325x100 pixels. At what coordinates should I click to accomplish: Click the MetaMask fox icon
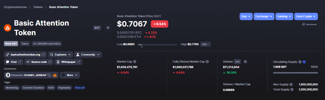point(55,75)
